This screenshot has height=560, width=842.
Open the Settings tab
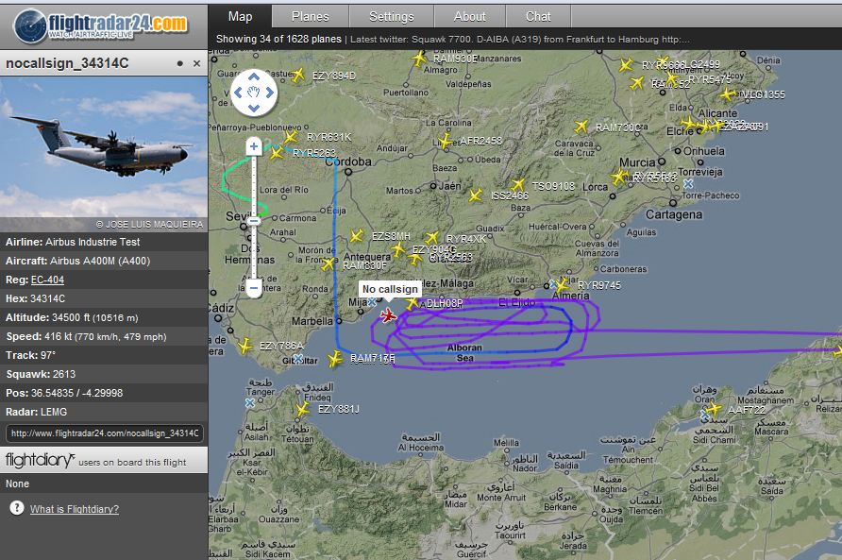391,16
